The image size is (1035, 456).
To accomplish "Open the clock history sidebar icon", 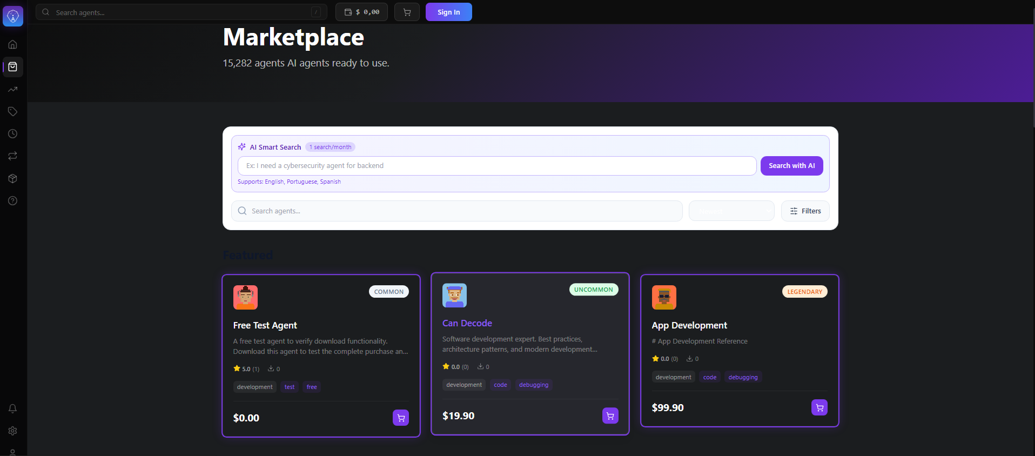I will pyautogui.click(x=13, y=134).
